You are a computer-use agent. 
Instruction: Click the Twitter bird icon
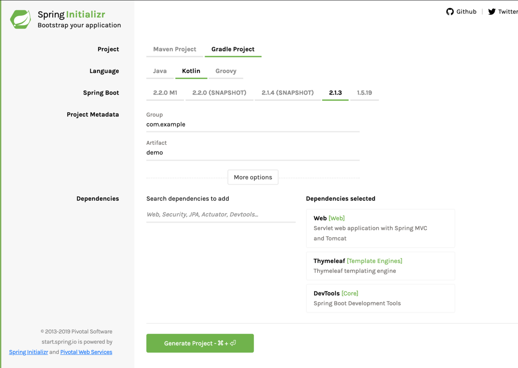(x=492, y=12)
